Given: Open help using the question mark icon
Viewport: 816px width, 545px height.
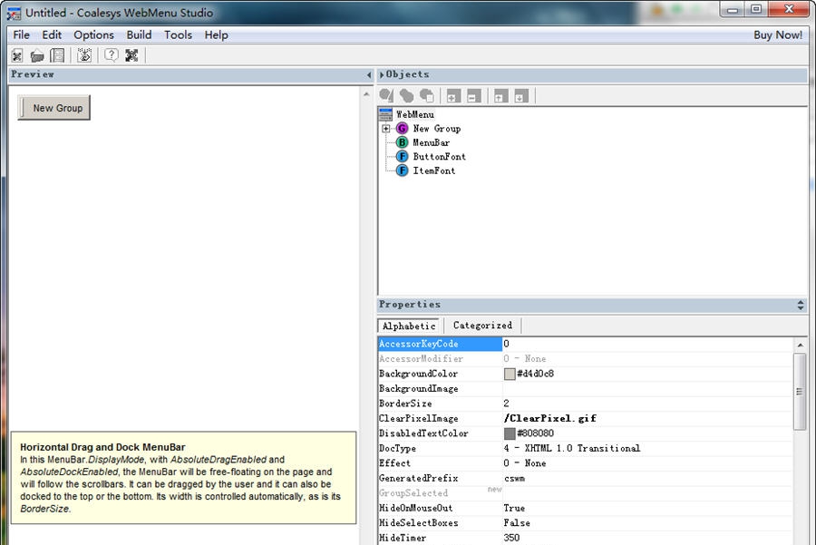Looking at the screenshot, I should (x=112, y=55).
